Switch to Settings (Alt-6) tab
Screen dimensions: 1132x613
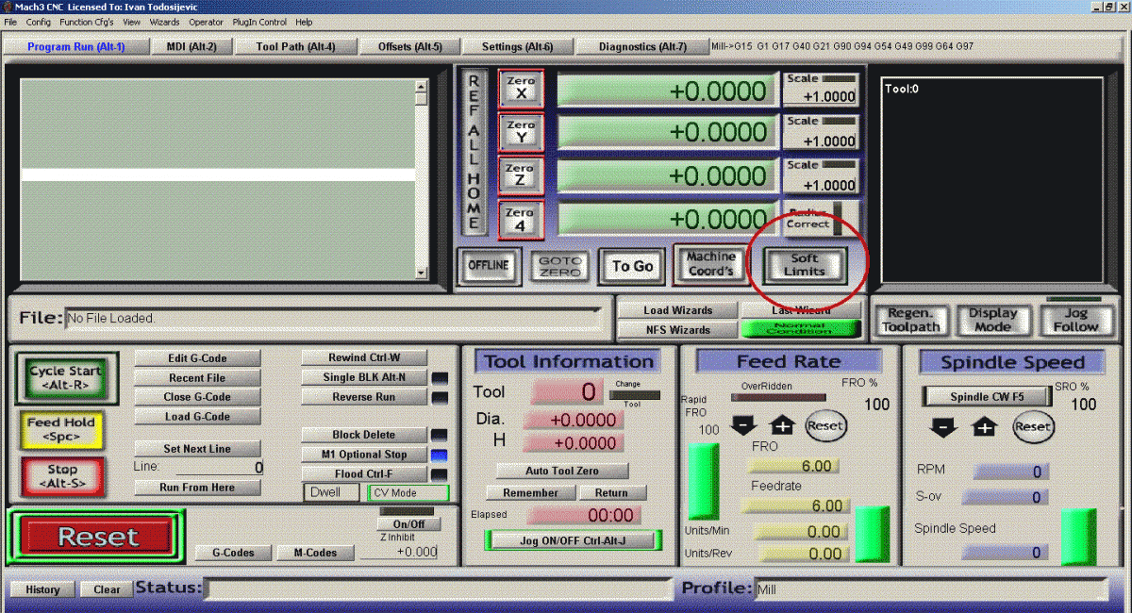(517, 46)
